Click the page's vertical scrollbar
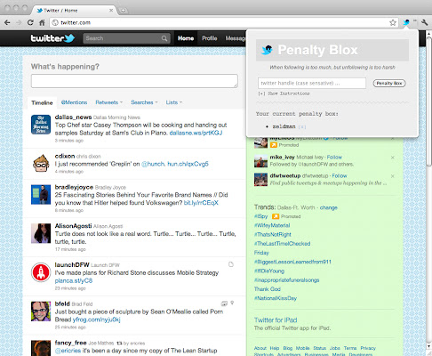Screen dimensions: 432x356 coord(428,190)
